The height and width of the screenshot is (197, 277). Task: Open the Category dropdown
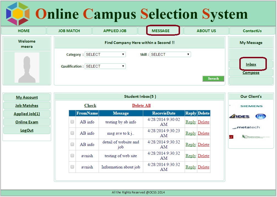pyautogui.click(x=105, y=54)
